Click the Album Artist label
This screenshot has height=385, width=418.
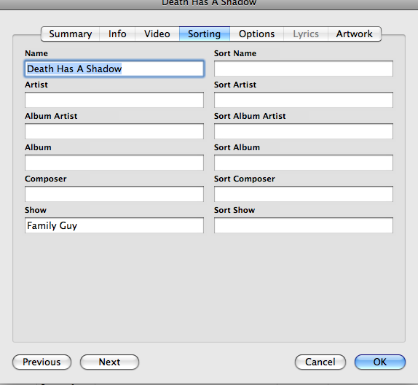tap(51, 116)
